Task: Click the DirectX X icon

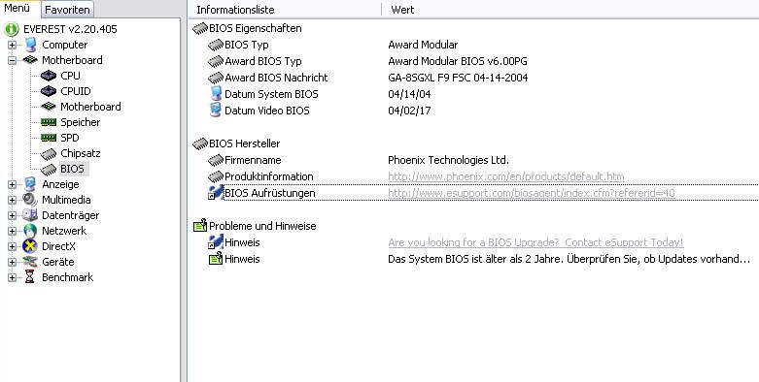Action: [x=30, y=246]
